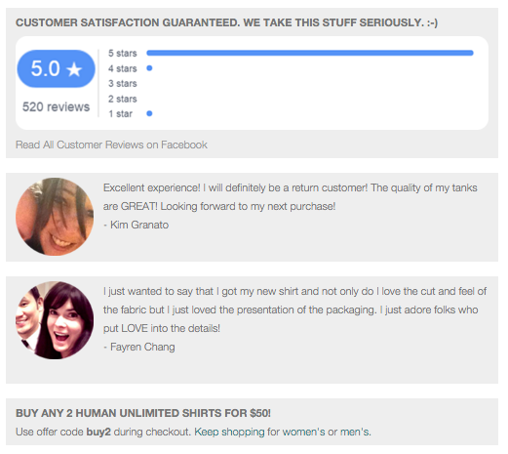
Task: Select the '3 stars' label
Action: (x=123, y=83)
